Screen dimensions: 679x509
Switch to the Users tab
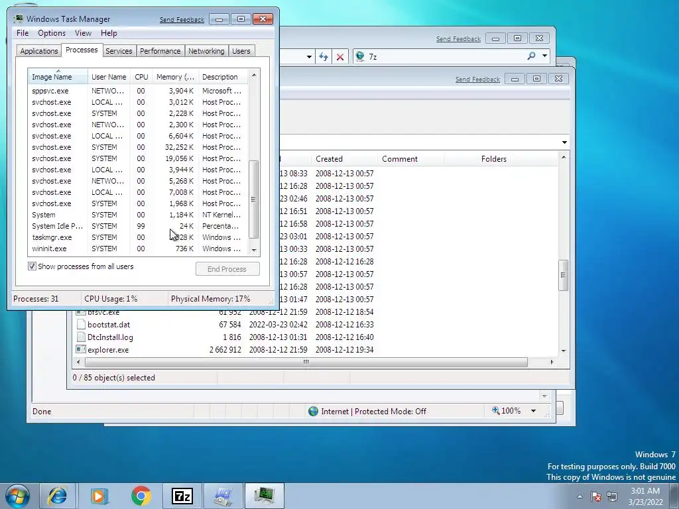pos(241,51)
